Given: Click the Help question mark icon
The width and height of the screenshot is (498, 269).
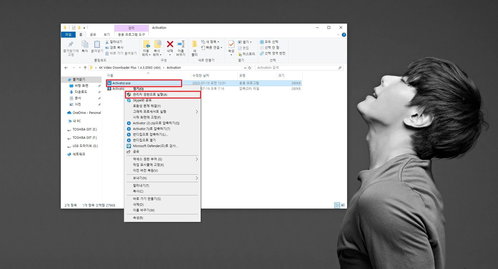Looking at the screenshot, I should click(x=344, y=35).
